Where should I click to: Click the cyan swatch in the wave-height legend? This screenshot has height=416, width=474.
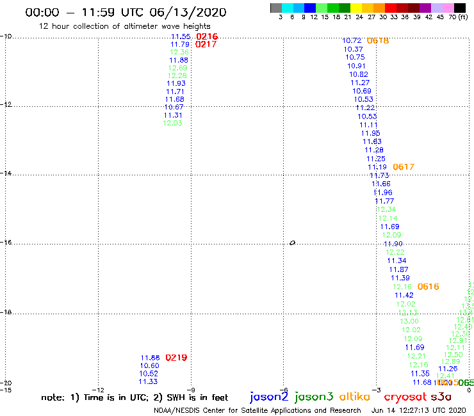[288, 8]
